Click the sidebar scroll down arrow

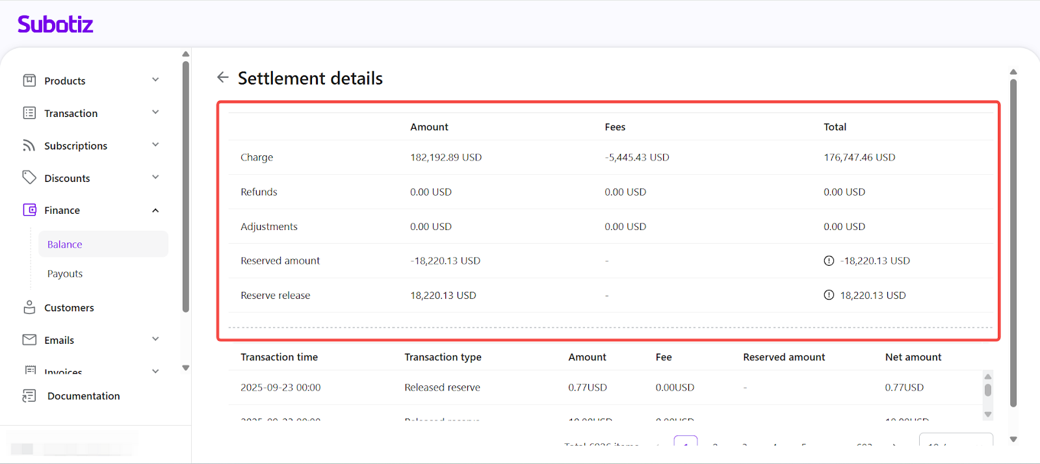click(x=186, y=368)
